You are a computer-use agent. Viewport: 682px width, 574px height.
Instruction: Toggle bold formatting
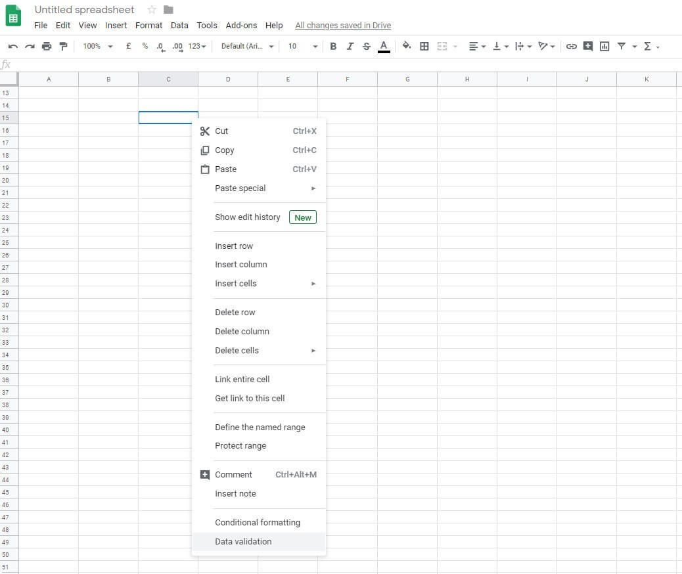pos(333,46)
